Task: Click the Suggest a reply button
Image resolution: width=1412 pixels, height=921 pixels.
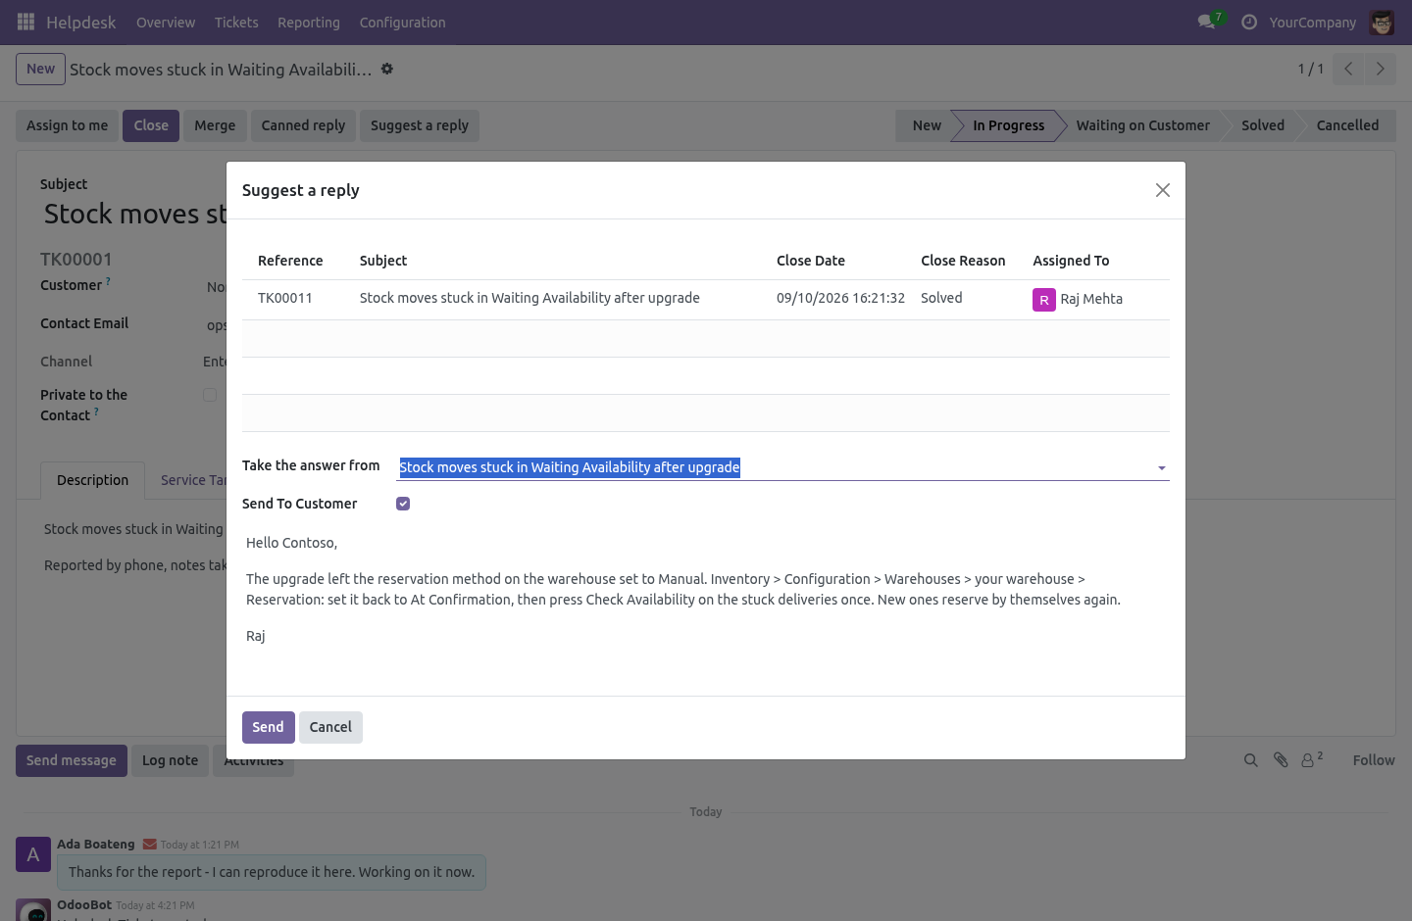Action: [420, 125]
